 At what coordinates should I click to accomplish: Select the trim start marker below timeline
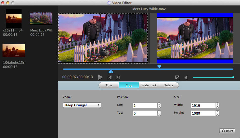(x=111, y=72)
